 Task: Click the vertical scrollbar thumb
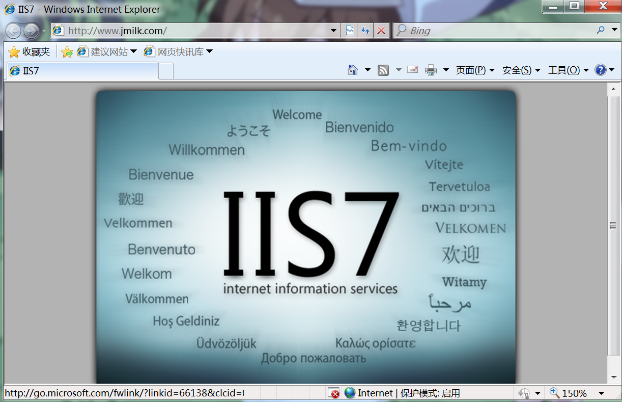tap(613, 225)
